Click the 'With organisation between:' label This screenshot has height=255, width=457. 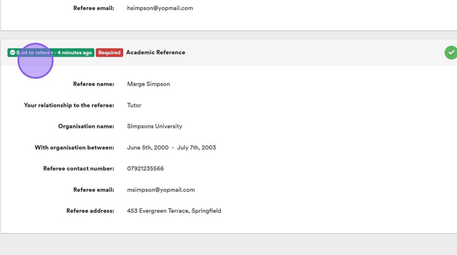coord(74,148)
